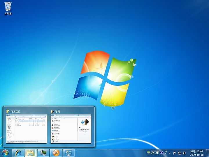Image resolution: width=209 pixels, height=157 pixels.
Task: Open the 휴지통 Recycle Bin desktop icon
Action: 8,8
